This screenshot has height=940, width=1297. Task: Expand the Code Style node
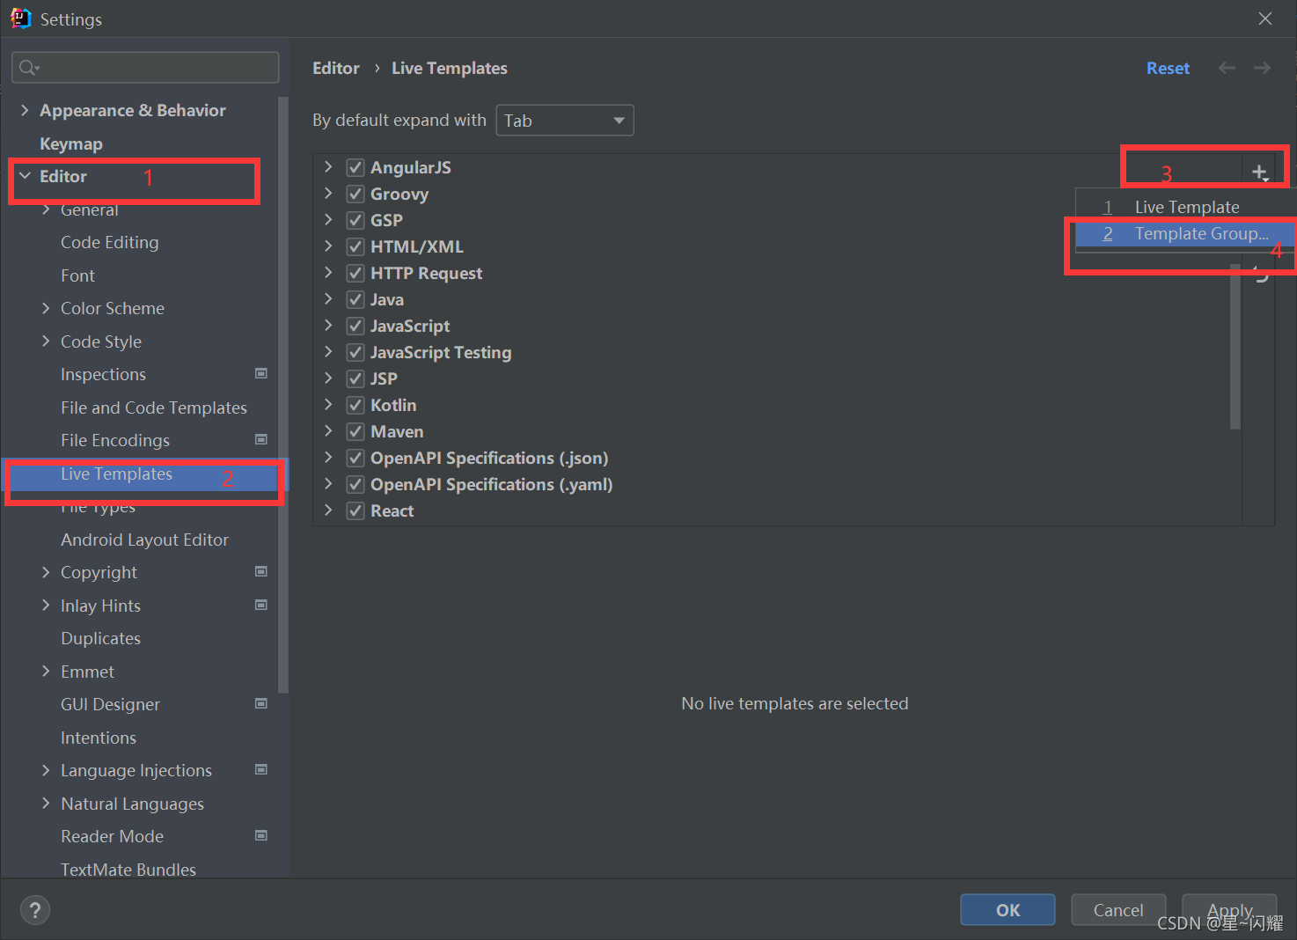pyautogui.click(x=46, y=341)
